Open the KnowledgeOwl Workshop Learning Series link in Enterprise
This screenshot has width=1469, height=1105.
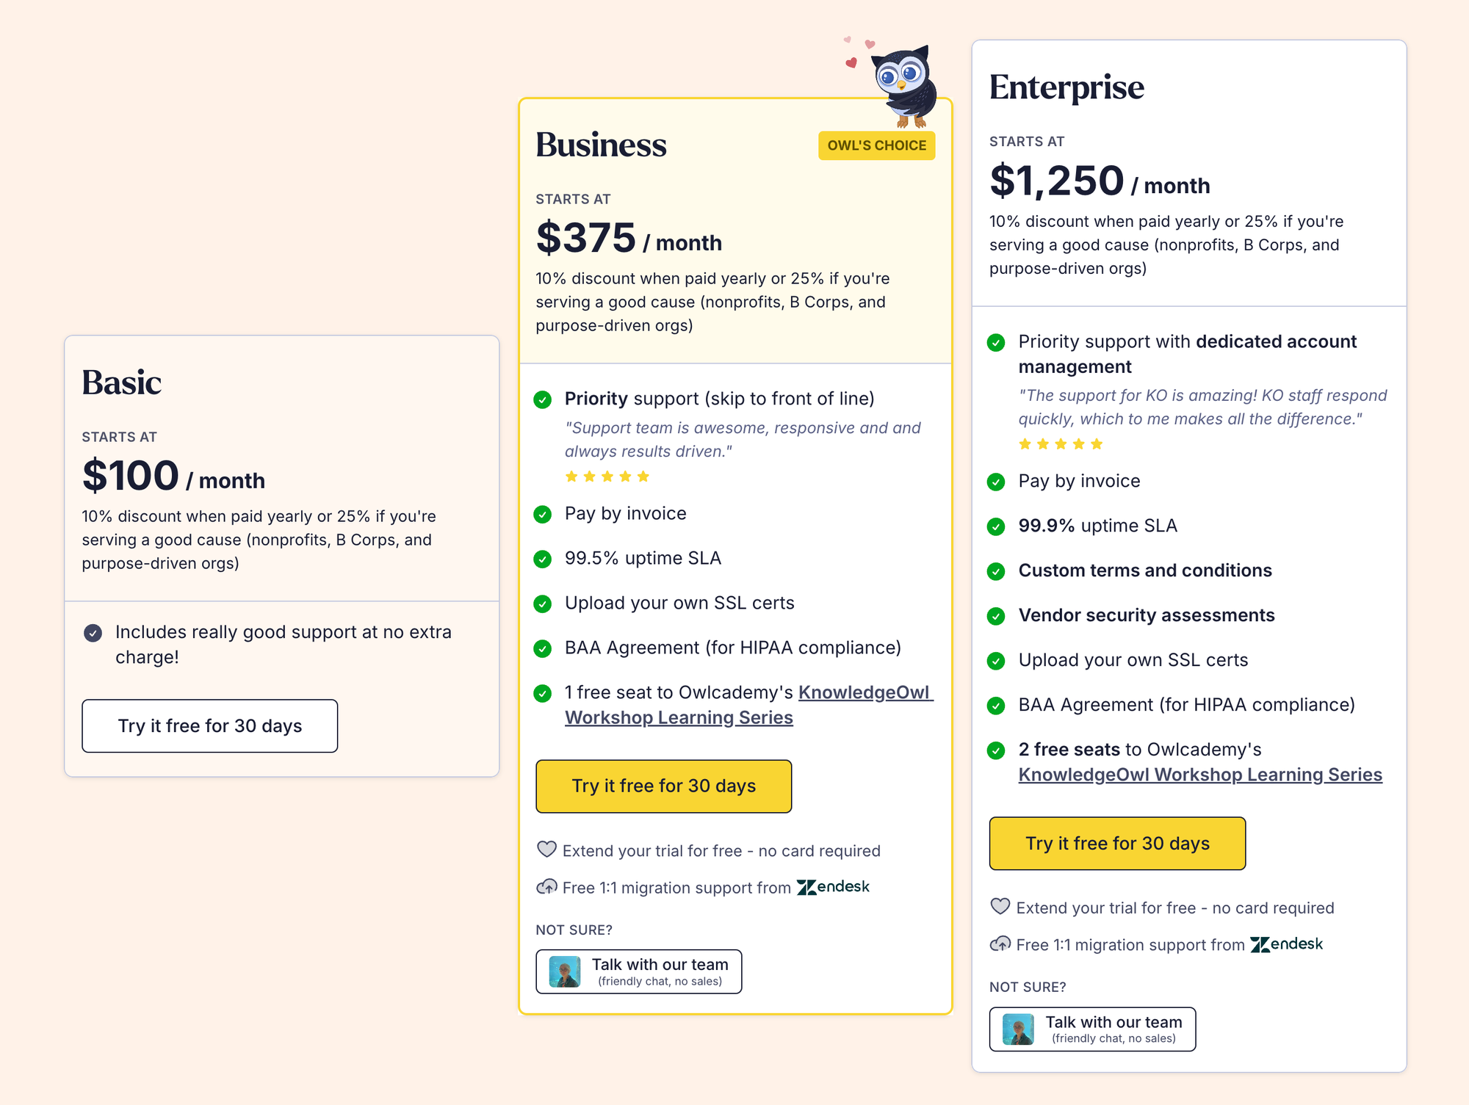pyautogui.click(x=1200, y=774)
